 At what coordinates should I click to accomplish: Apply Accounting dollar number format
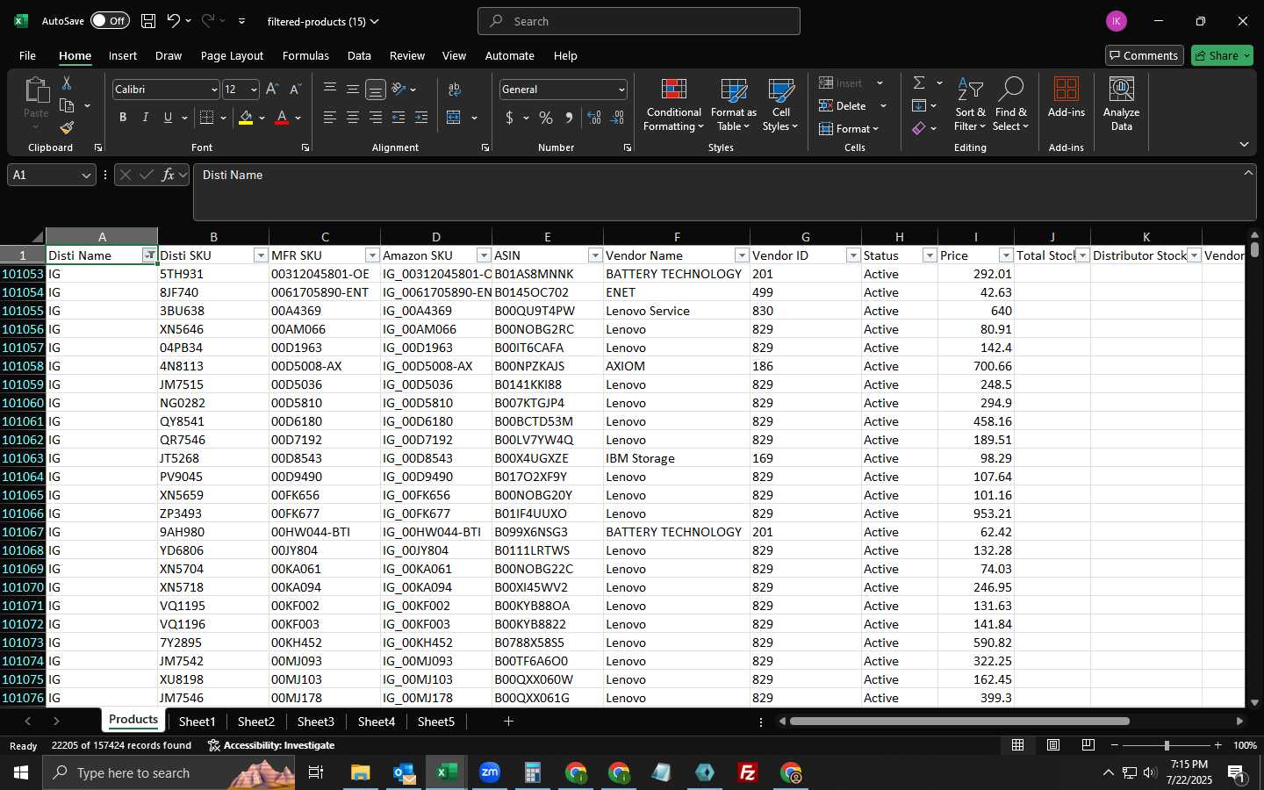point(509,118)
